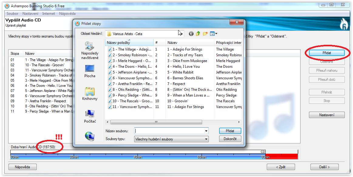Click artist cell "The Rascals"

click(x=225, y=101)
